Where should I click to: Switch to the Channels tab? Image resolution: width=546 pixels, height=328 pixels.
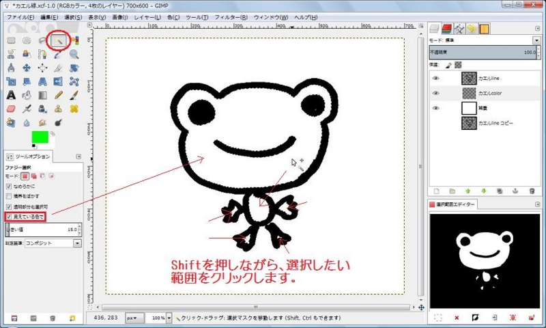click(x=447, y=29)
